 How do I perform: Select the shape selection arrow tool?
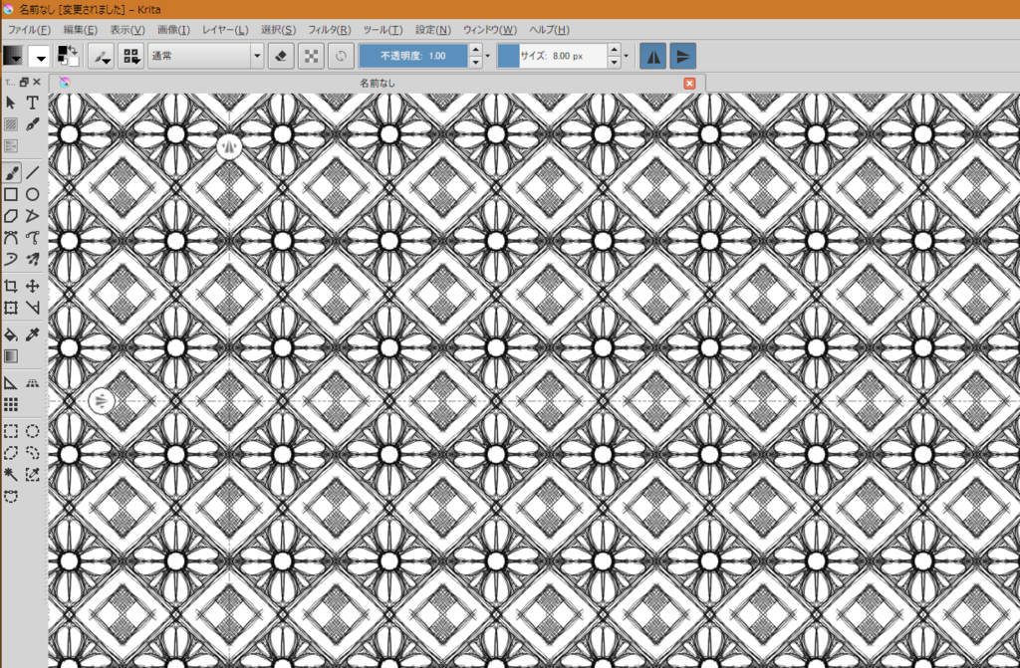(11, 103)
